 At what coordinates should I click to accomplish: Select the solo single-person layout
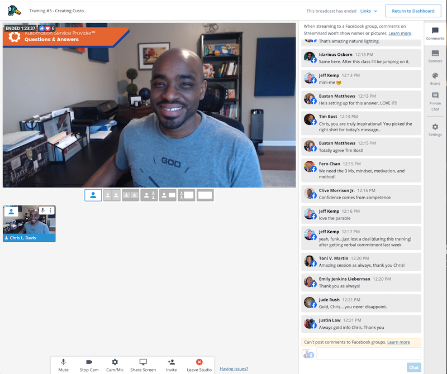click(93, 195)
